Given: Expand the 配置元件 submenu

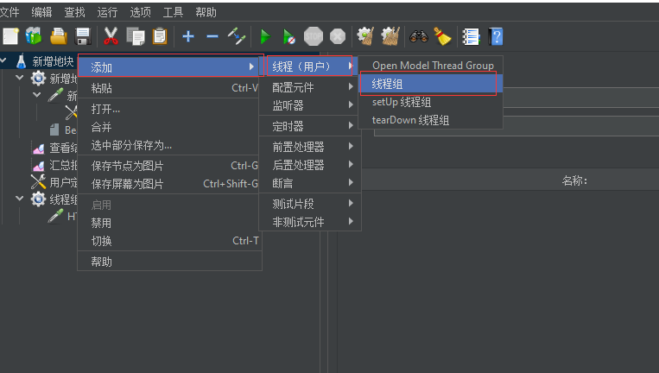Looking at the screenshot, I should pos(294,87).
